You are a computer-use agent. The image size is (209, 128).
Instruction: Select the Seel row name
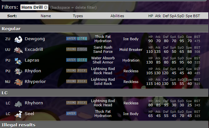coord(29,114)
